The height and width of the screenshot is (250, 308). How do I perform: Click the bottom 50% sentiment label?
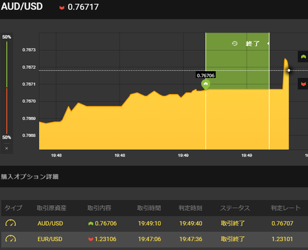(6, 137)
